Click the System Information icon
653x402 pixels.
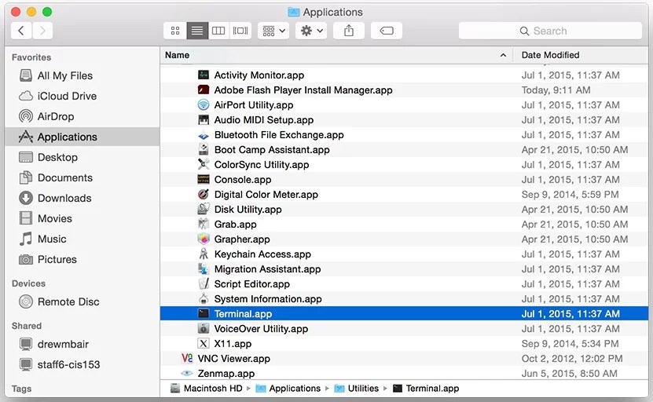[204, 299]
